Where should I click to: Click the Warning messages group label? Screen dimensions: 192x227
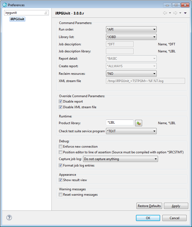tap(72, 189)
